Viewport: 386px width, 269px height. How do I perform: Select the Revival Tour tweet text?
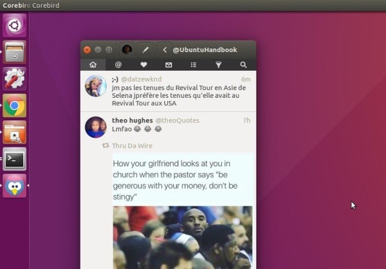(179, 95)
